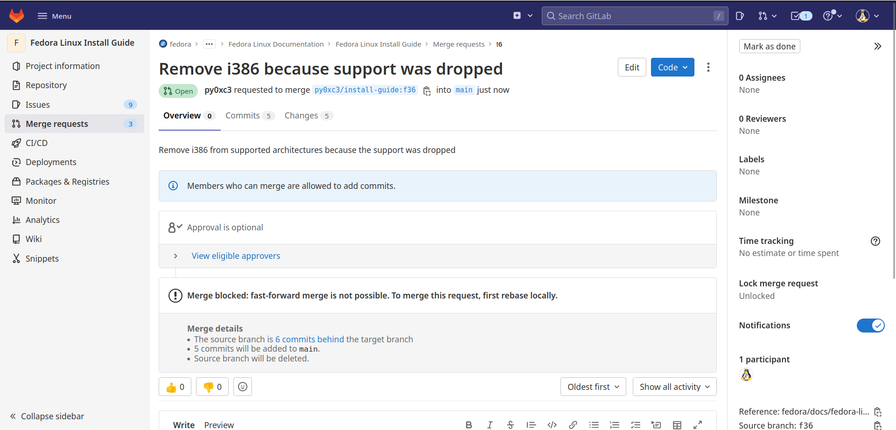
Task: Add a checklist
Action: pos(636,425)
